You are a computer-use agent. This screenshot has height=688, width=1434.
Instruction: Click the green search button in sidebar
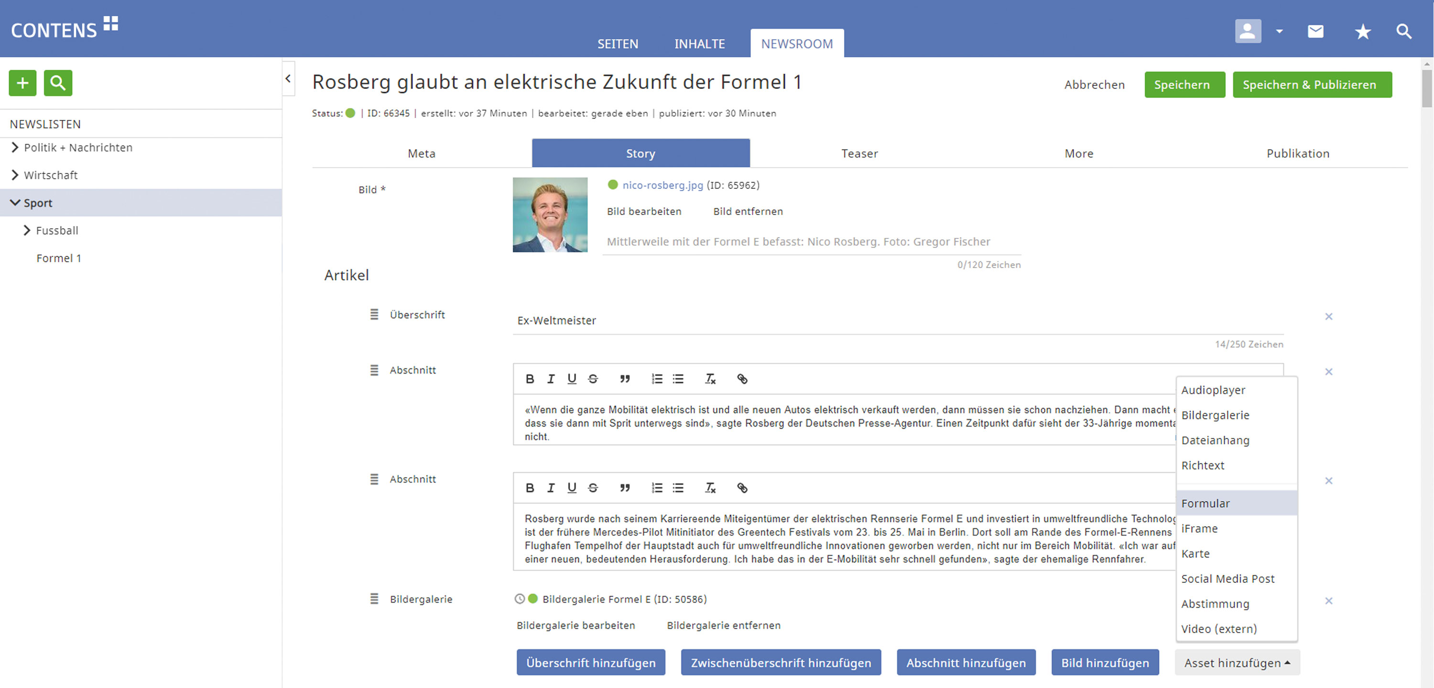click(x=58, y=83)
